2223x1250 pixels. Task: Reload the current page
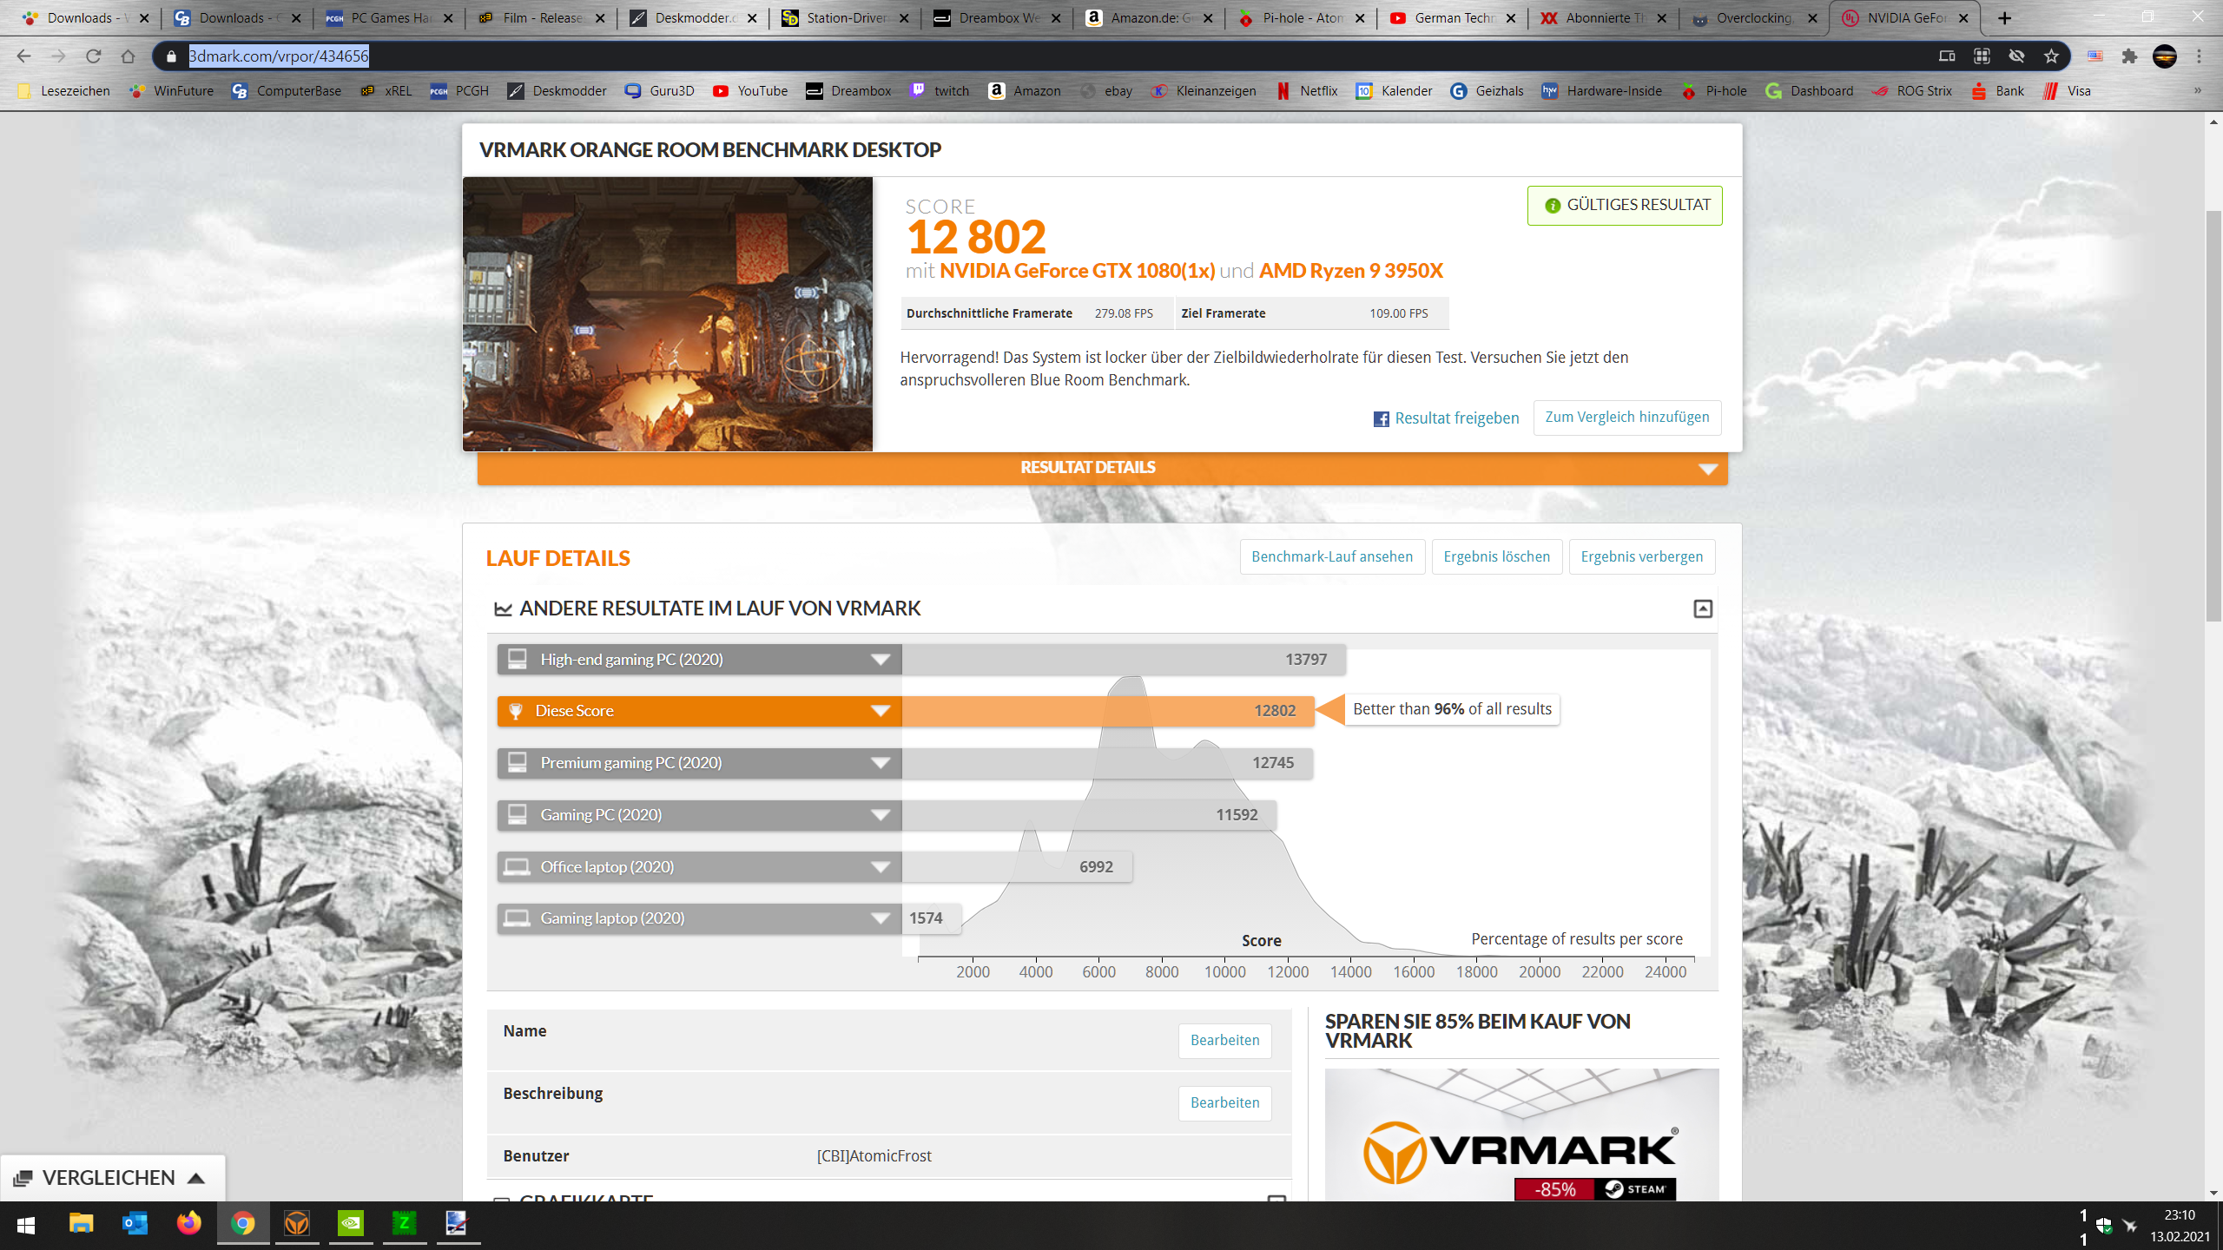pyautogui.click(x=93, y=56)
